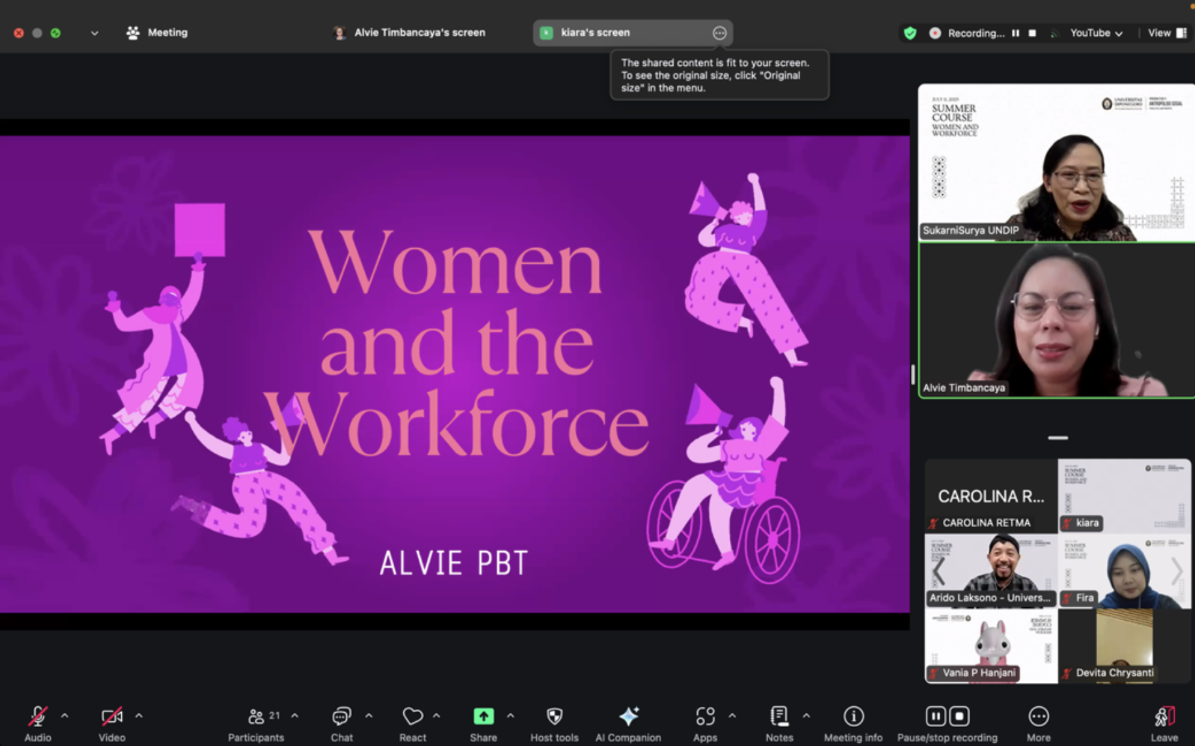Image resolution: width=1195 pixels, height=746 pixels.
Task: Select kiara's screen tab
Action: (595, 33)
